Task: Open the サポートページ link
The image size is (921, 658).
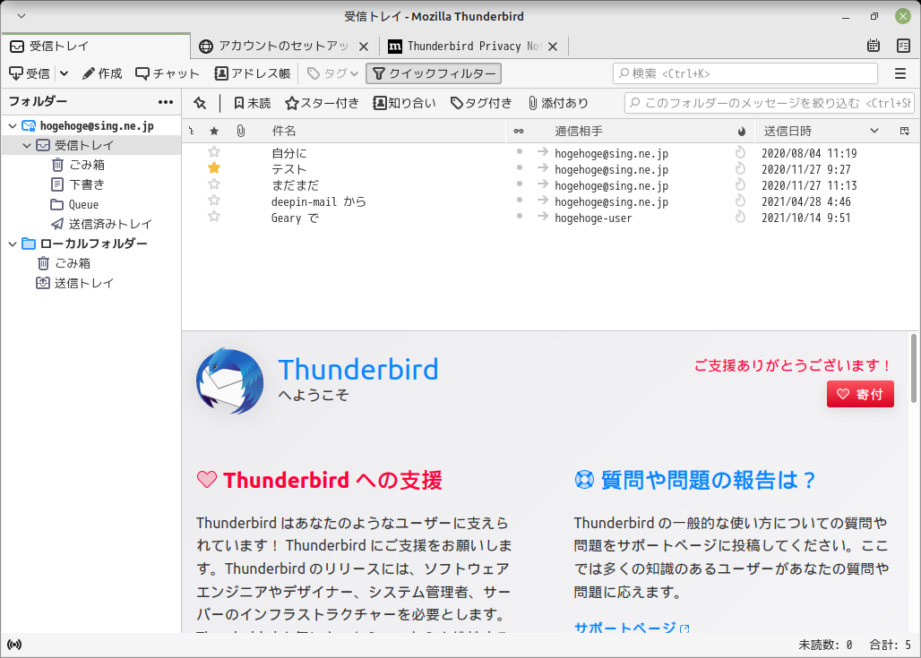Action: click(x=631, y=627)
